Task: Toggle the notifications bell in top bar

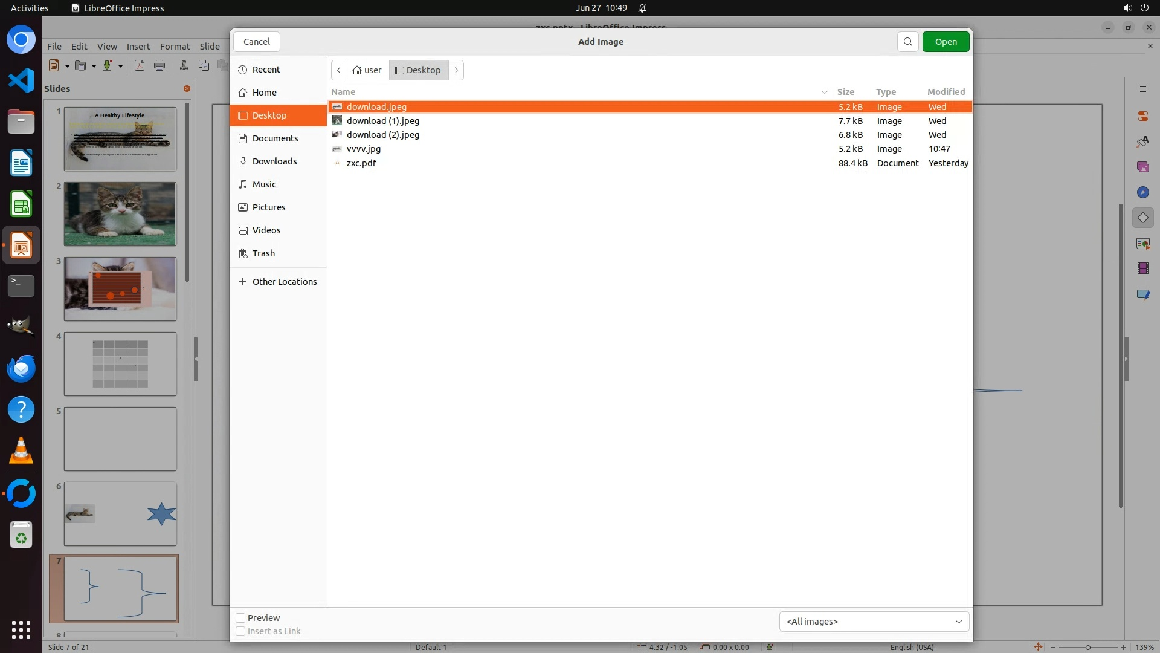Action: pos(642,8)
